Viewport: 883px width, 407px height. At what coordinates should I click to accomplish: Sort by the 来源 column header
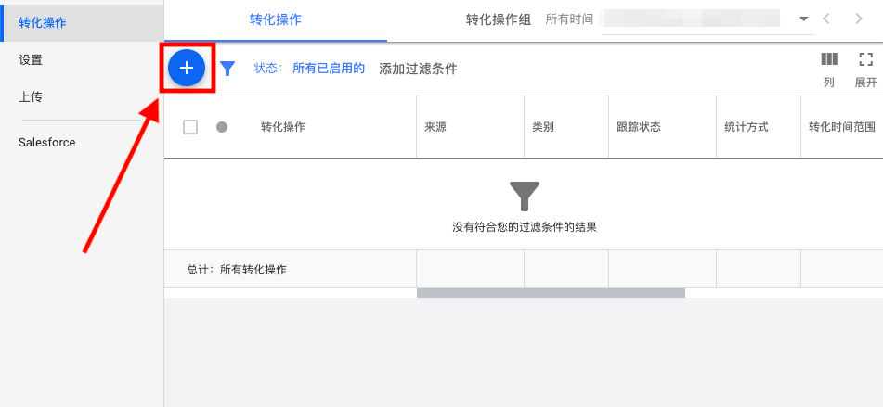pos(435,127)
